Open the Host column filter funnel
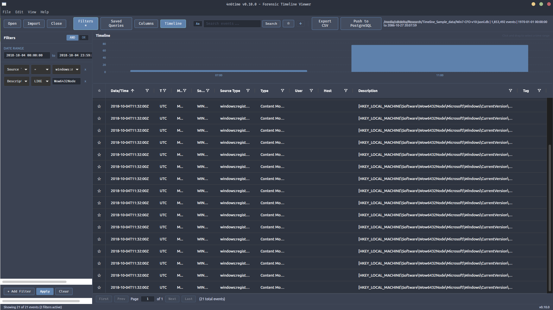Image resolution: width=553 pixels, height=310 pixels. [x=346, y=91]
